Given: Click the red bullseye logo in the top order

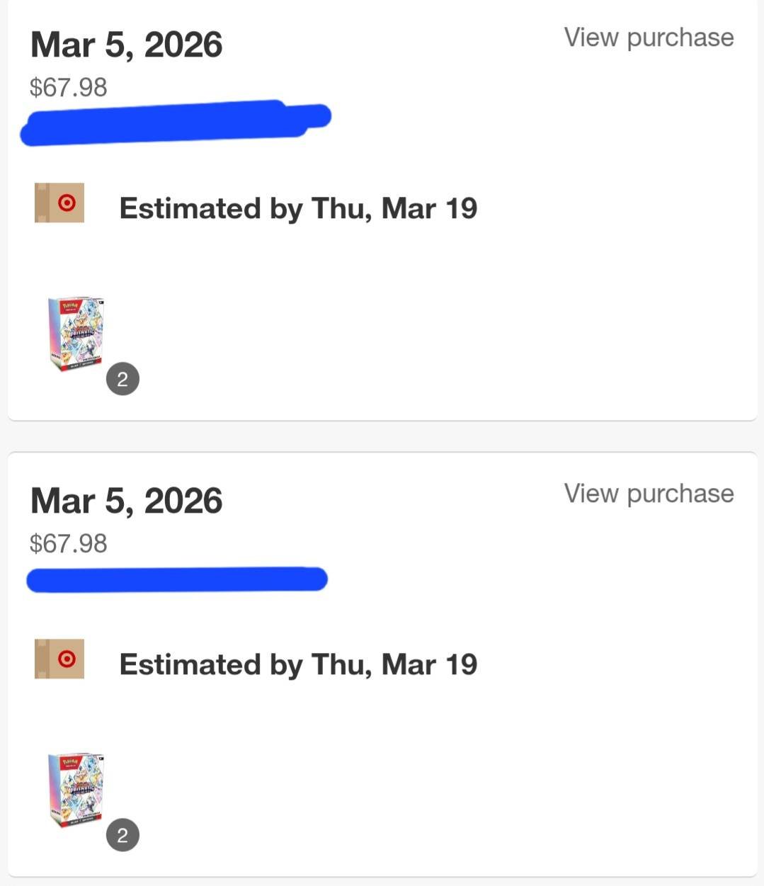Looking at the screenshot, I should click(x=67, y=203).
